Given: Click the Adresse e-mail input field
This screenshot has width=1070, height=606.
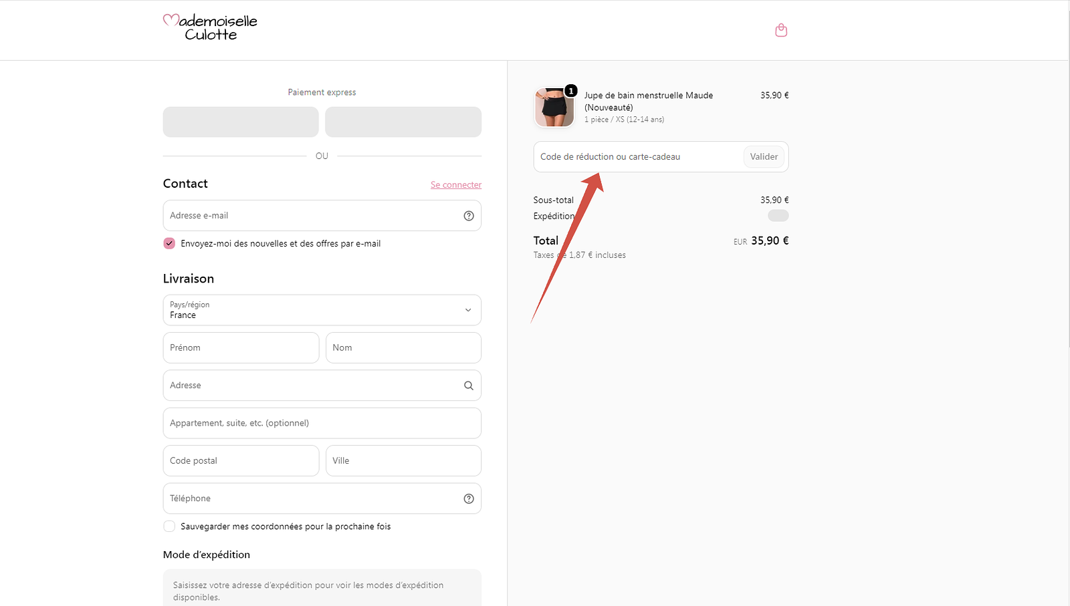Looking at the screenshot, I should click(x=322, y=216).
